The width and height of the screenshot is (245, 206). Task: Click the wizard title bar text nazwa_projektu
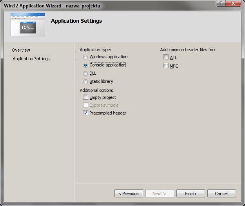83,6
